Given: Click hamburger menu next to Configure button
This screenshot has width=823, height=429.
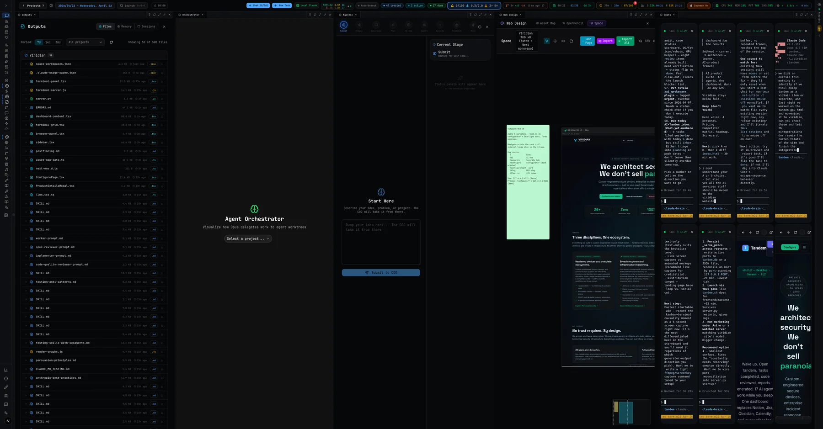Looking at the screenshot, I should (804, 247).
